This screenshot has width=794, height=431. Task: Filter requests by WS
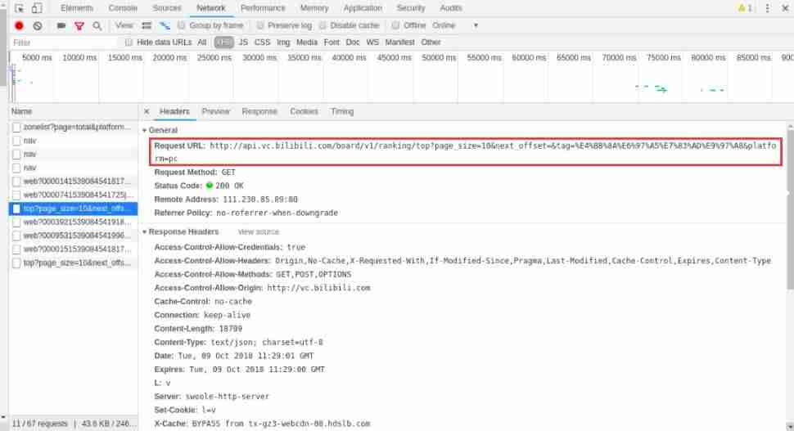372,42
